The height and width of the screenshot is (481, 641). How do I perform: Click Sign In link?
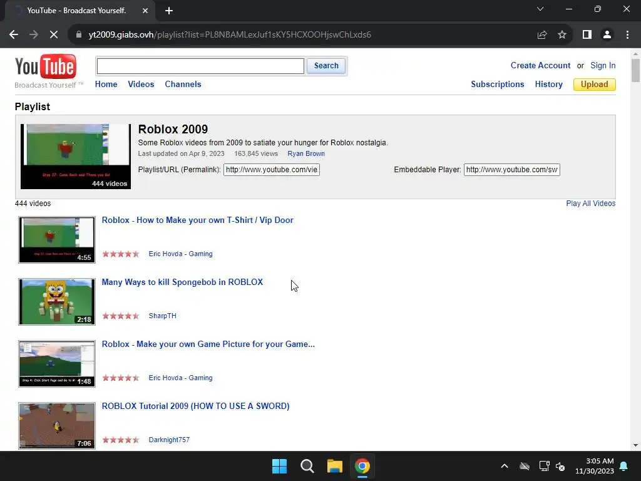click(603, 65)
